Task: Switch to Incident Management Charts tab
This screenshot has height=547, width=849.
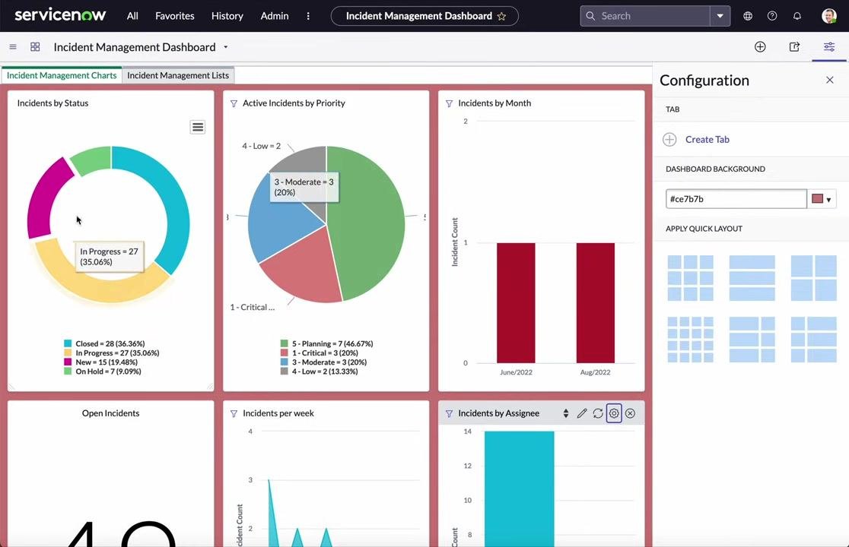Action: (62, 75)
